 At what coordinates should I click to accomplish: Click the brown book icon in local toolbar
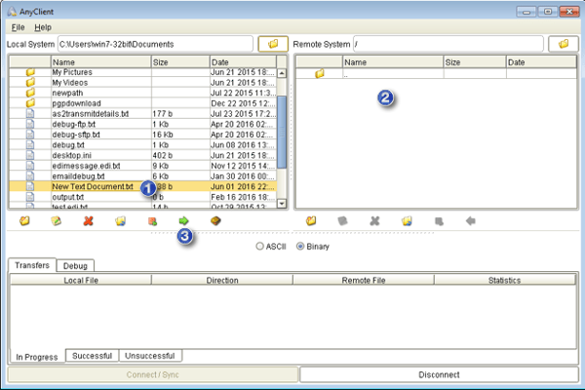215,221
